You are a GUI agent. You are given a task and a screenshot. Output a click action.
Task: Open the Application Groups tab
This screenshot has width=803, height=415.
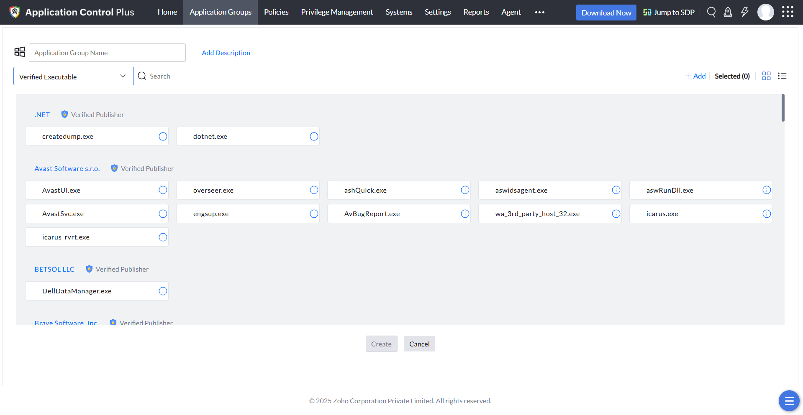coord(221,12)
